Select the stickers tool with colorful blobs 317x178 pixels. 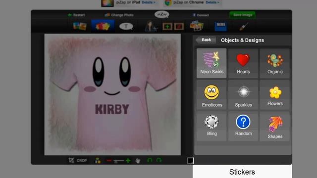pyautogui.click(x=103, y=26)
